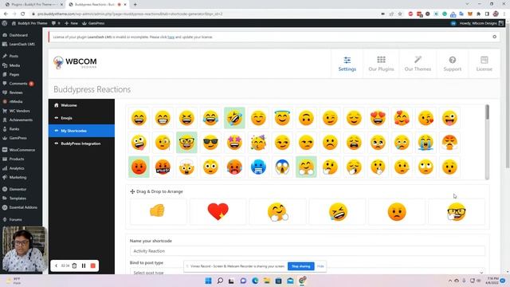Click New in the WordPress admin bar
The height and width of the screenshot is (287, 510).
71,23
